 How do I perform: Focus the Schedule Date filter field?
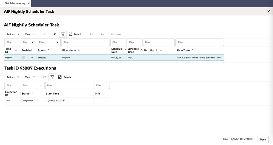click(x=118, y=42)
